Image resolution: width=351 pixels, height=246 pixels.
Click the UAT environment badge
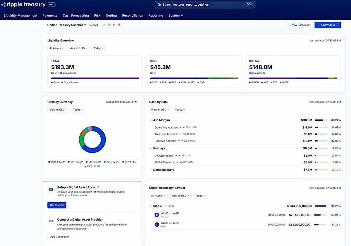[51, 5]
